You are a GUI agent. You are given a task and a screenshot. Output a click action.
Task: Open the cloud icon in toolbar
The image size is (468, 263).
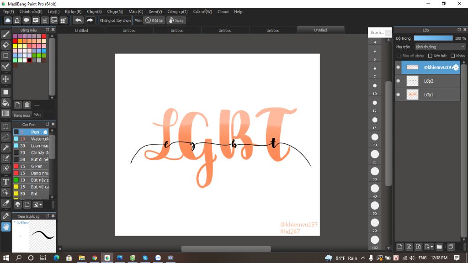pyautogui.click(x=8, y=20)
